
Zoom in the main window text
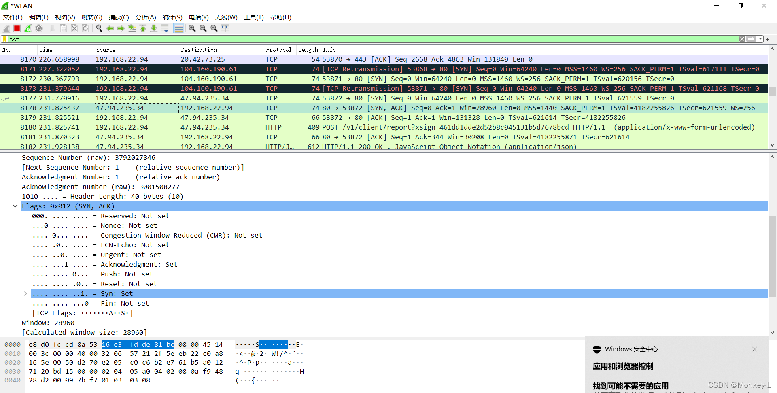(192, 28)
